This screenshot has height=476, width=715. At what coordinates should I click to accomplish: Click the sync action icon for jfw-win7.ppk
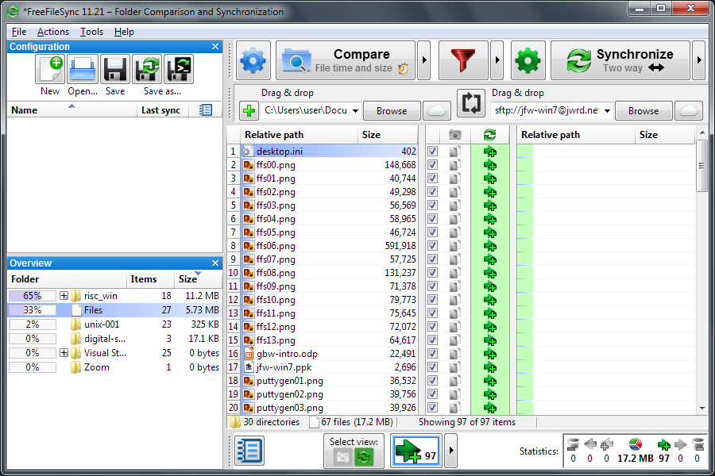tap(490, 367)
